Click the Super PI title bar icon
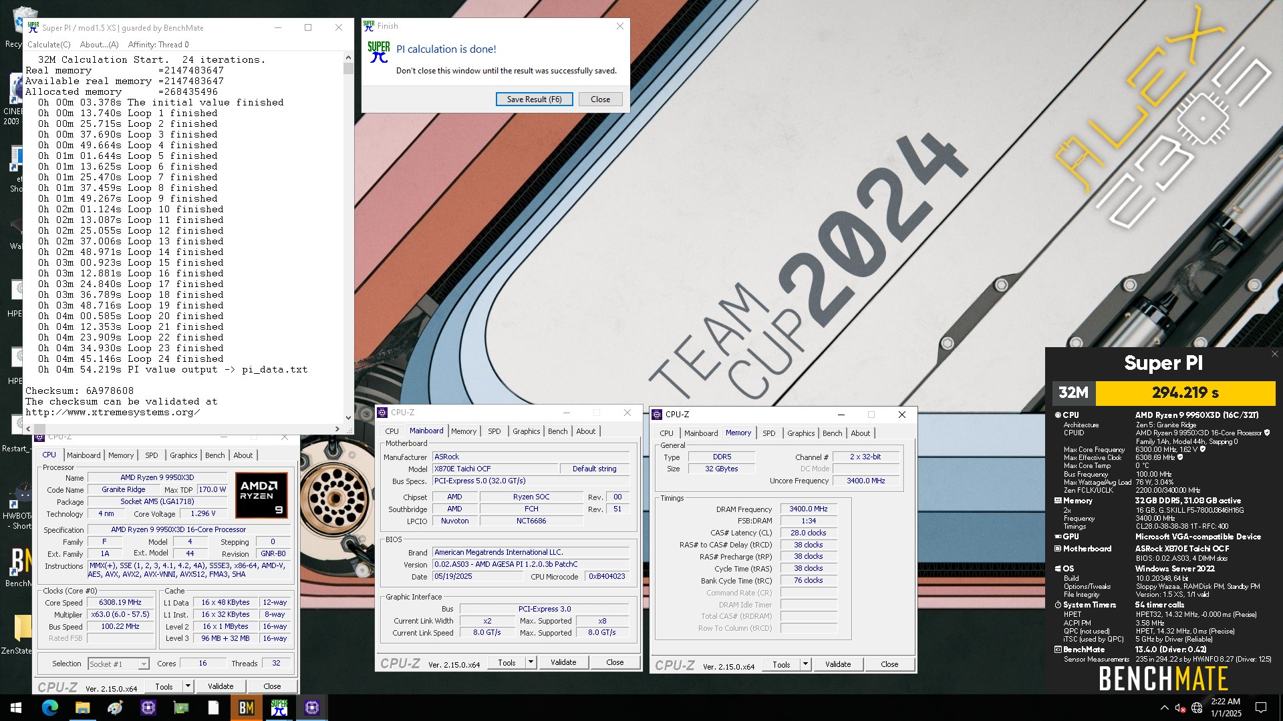Viewport: 1283px width, 721px height. [33, 27]
